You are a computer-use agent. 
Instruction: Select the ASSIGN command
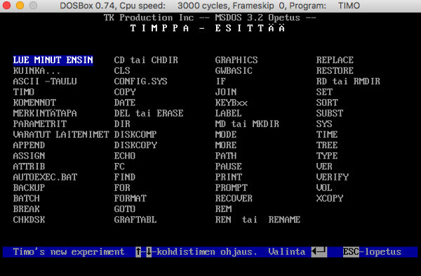29,156
